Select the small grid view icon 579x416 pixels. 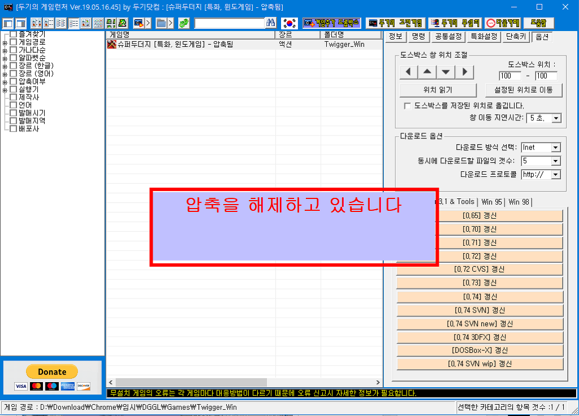(98, 23)
